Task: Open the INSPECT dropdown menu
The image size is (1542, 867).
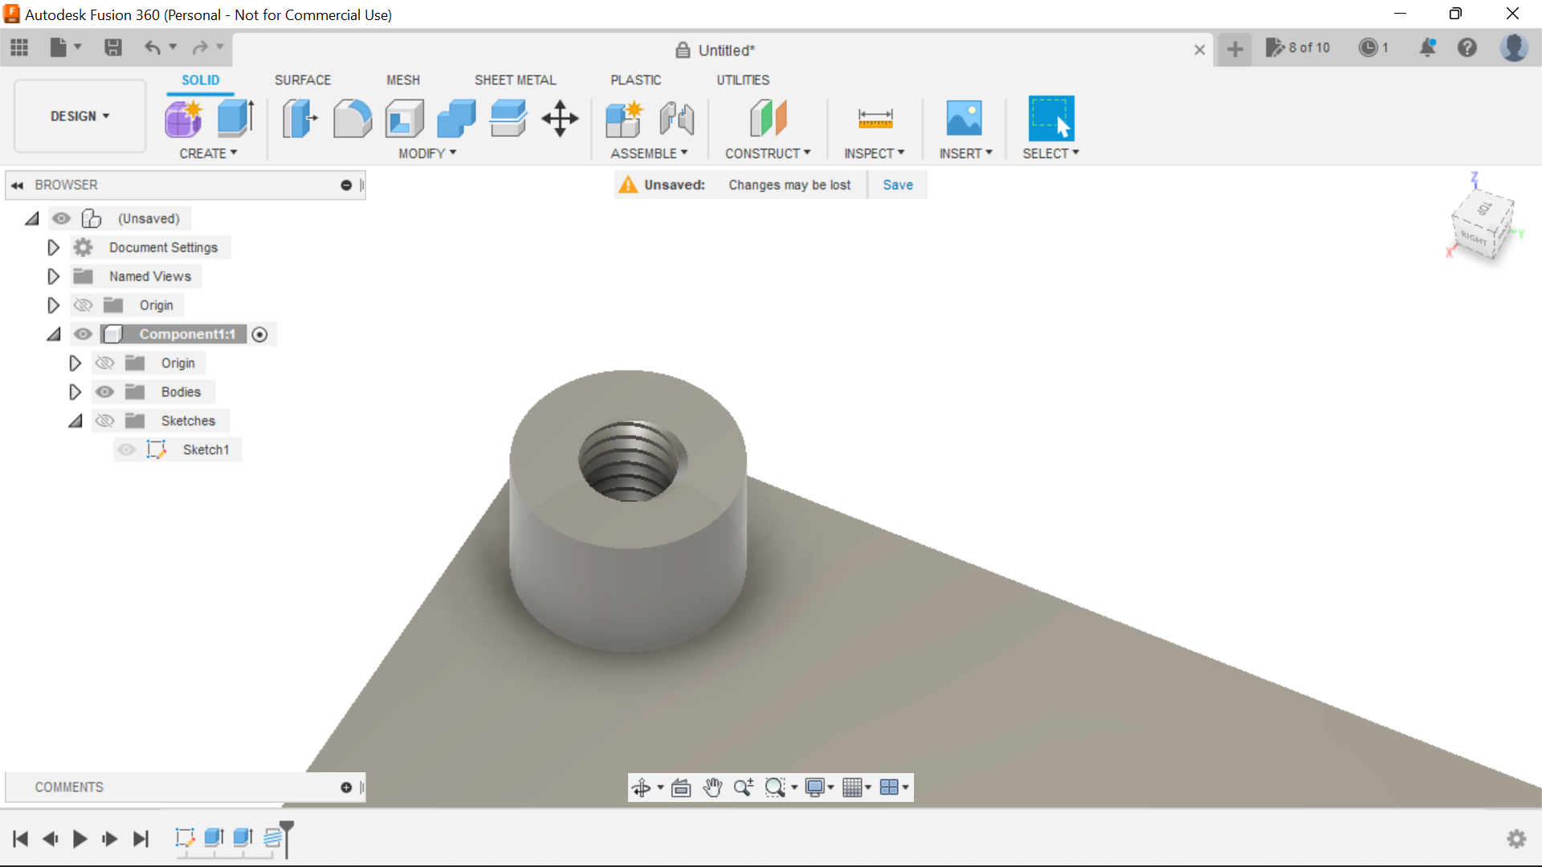Action: coord(874,153)
